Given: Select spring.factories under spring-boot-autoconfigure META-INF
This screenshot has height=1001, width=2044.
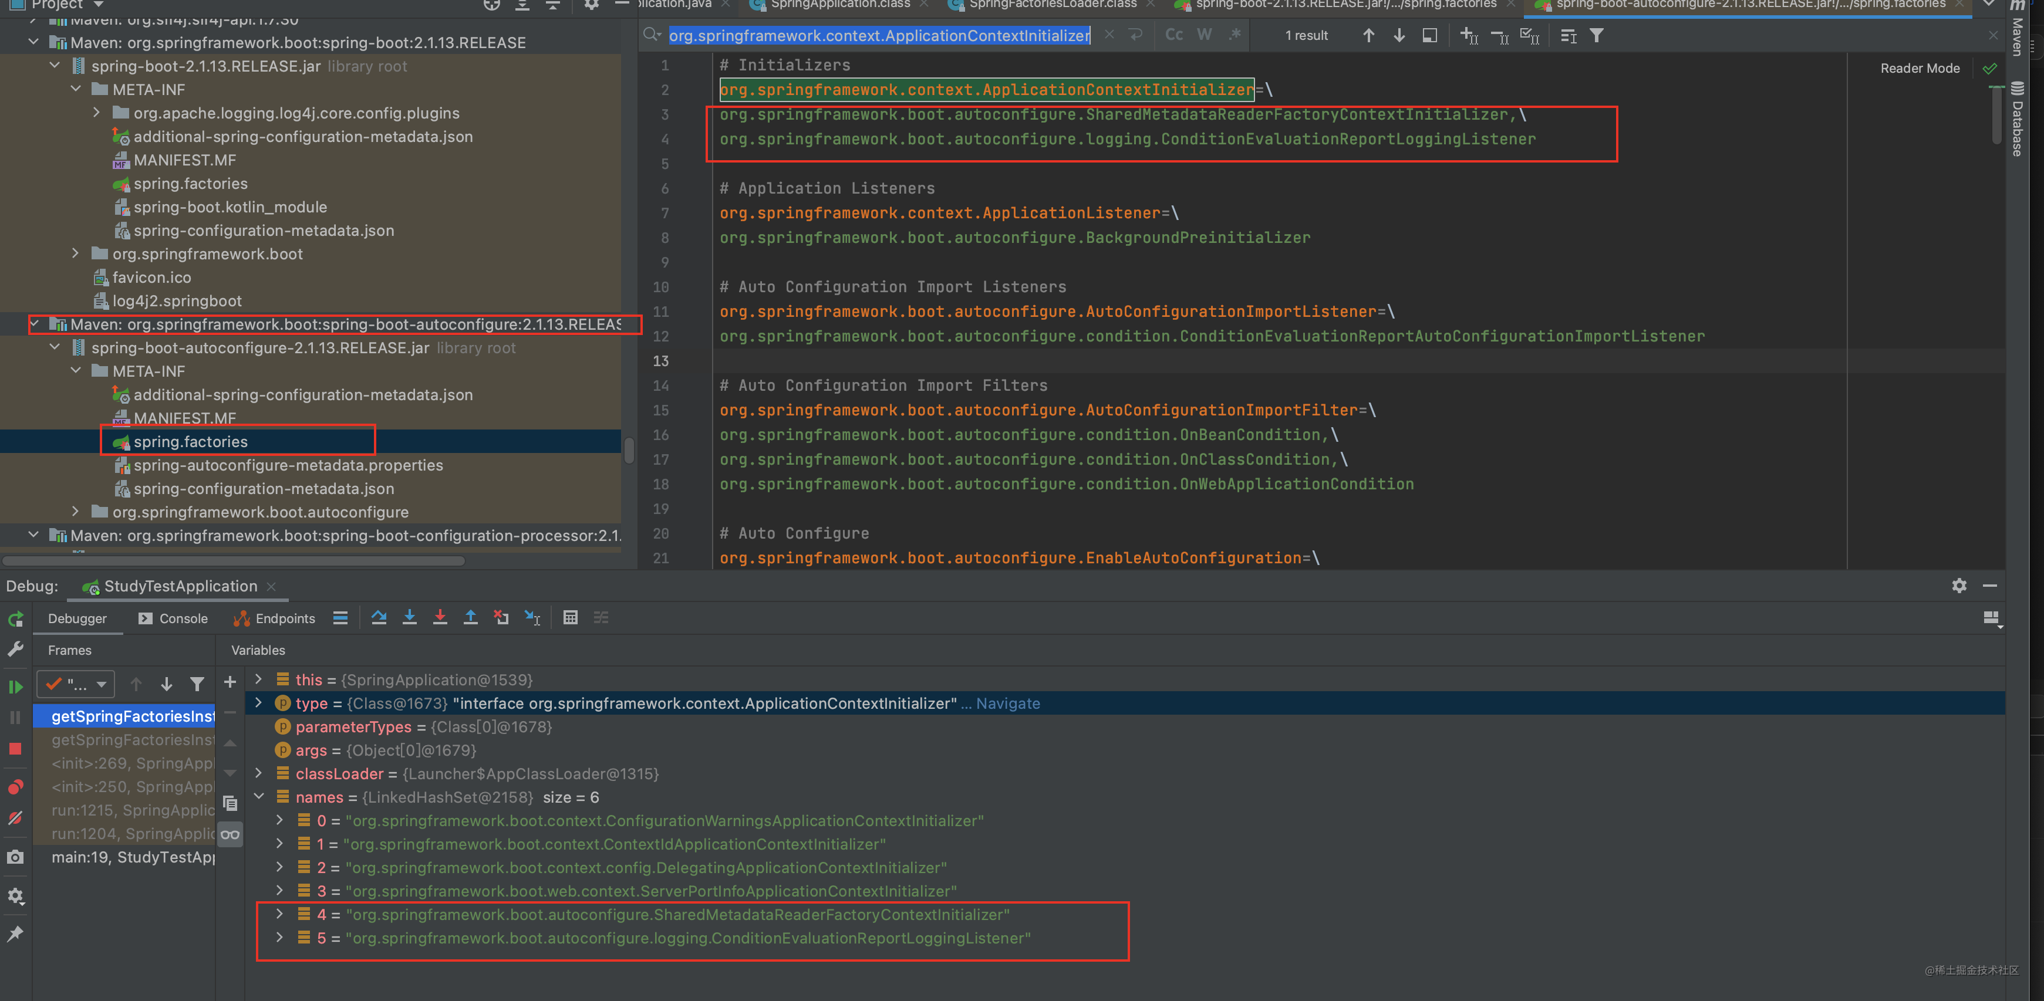Looking at the screenshot, I should pyautogui.click(x=190, y=442).
